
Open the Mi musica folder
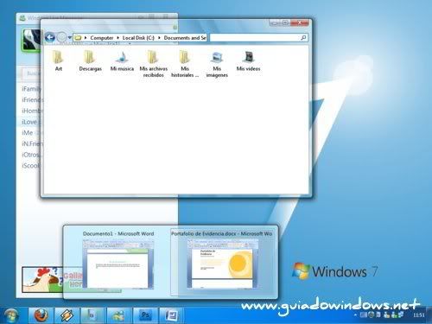coord(122,60)
